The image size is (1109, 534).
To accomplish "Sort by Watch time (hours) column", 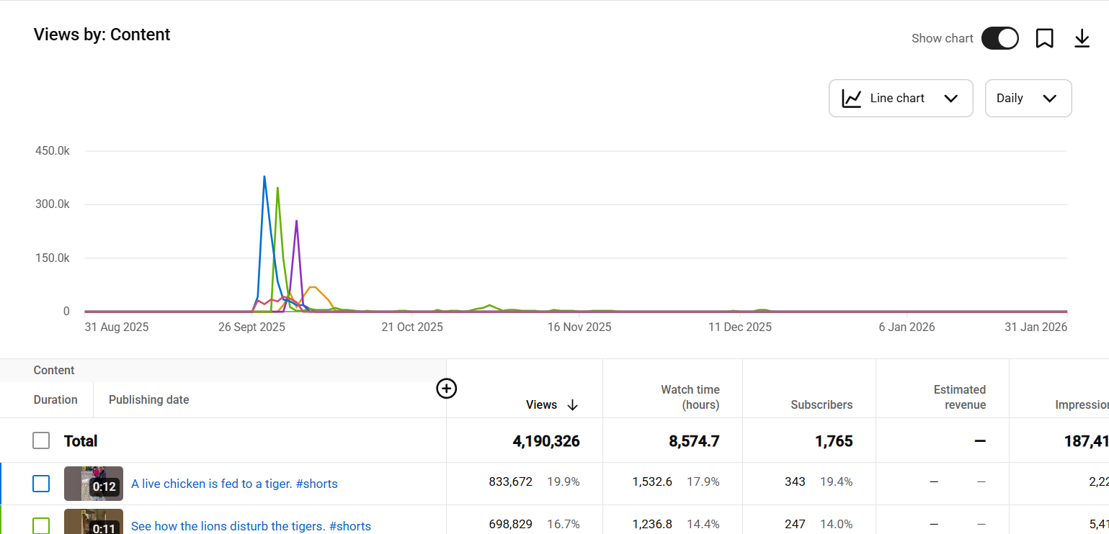I will 690,397.
